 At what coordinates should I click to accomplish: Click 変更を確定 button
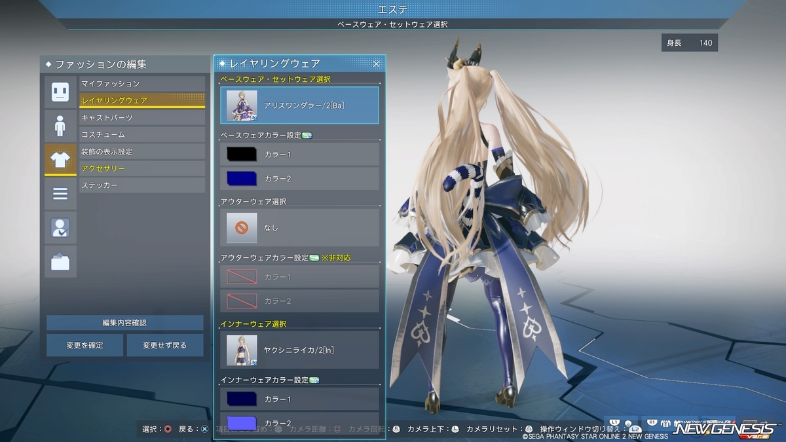[84, 345]
